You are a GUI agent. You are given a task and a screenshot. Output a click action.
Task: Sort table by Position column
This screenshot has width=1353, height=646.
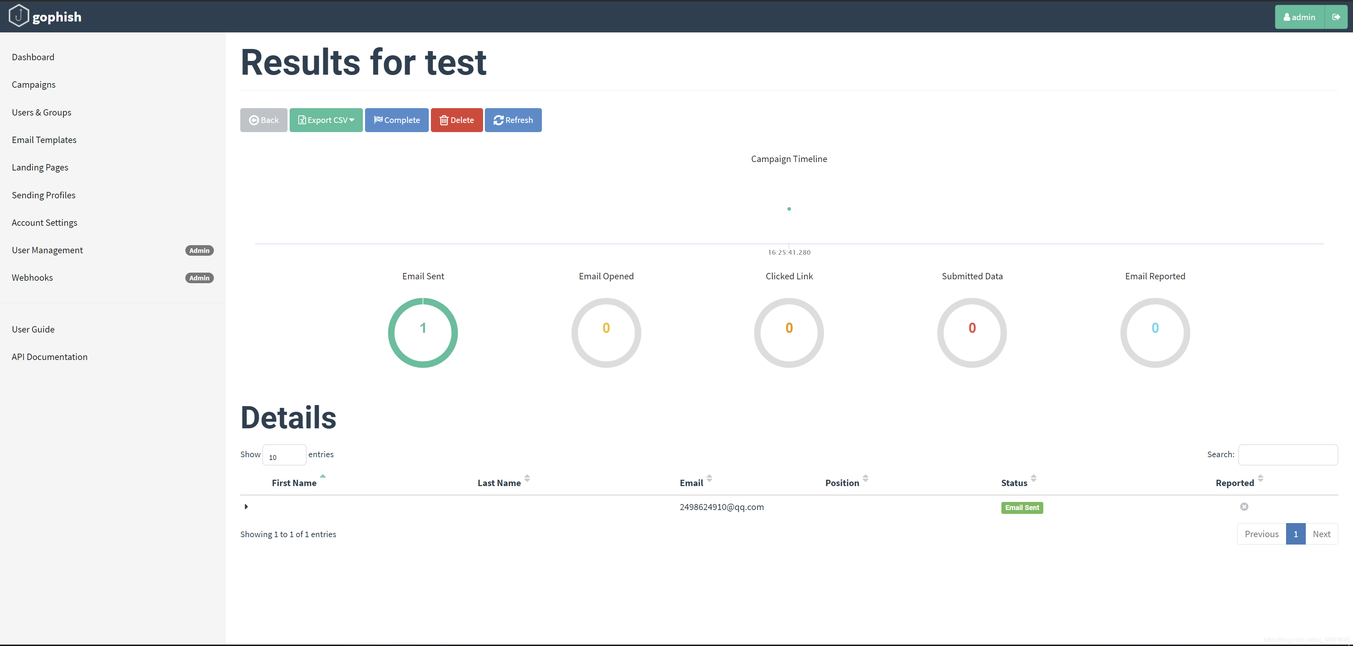coord(842,483)
